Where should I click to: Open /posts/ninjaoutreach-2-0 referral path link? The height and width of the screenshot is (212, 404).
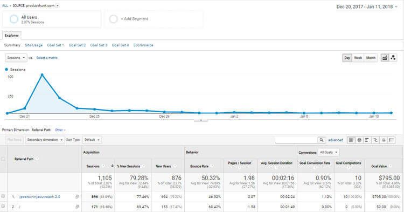39,196
